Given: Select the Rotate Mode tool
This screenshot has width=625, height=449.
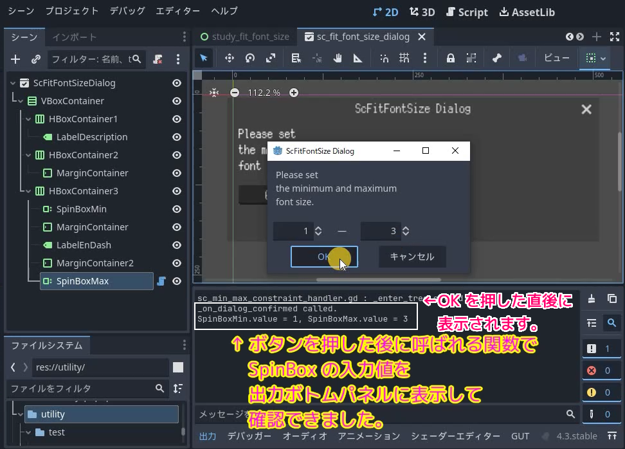Looking at the screenshot, I should point(250,59).
